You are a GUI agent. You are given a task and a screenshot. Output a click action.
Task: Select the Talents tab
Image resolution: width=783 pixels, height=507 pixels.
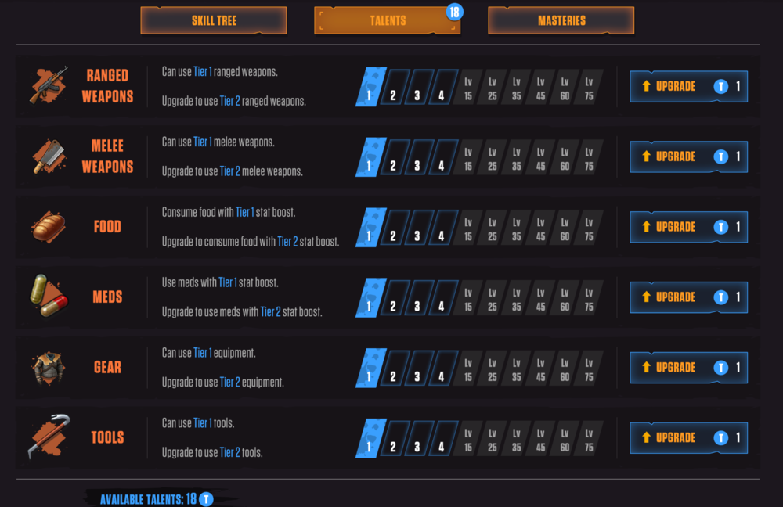(x=387, y=20)
